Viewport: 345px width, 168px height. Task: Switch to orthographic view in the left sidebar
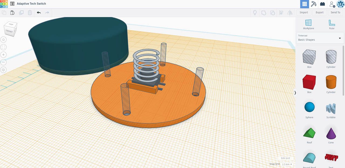(3, 70)
